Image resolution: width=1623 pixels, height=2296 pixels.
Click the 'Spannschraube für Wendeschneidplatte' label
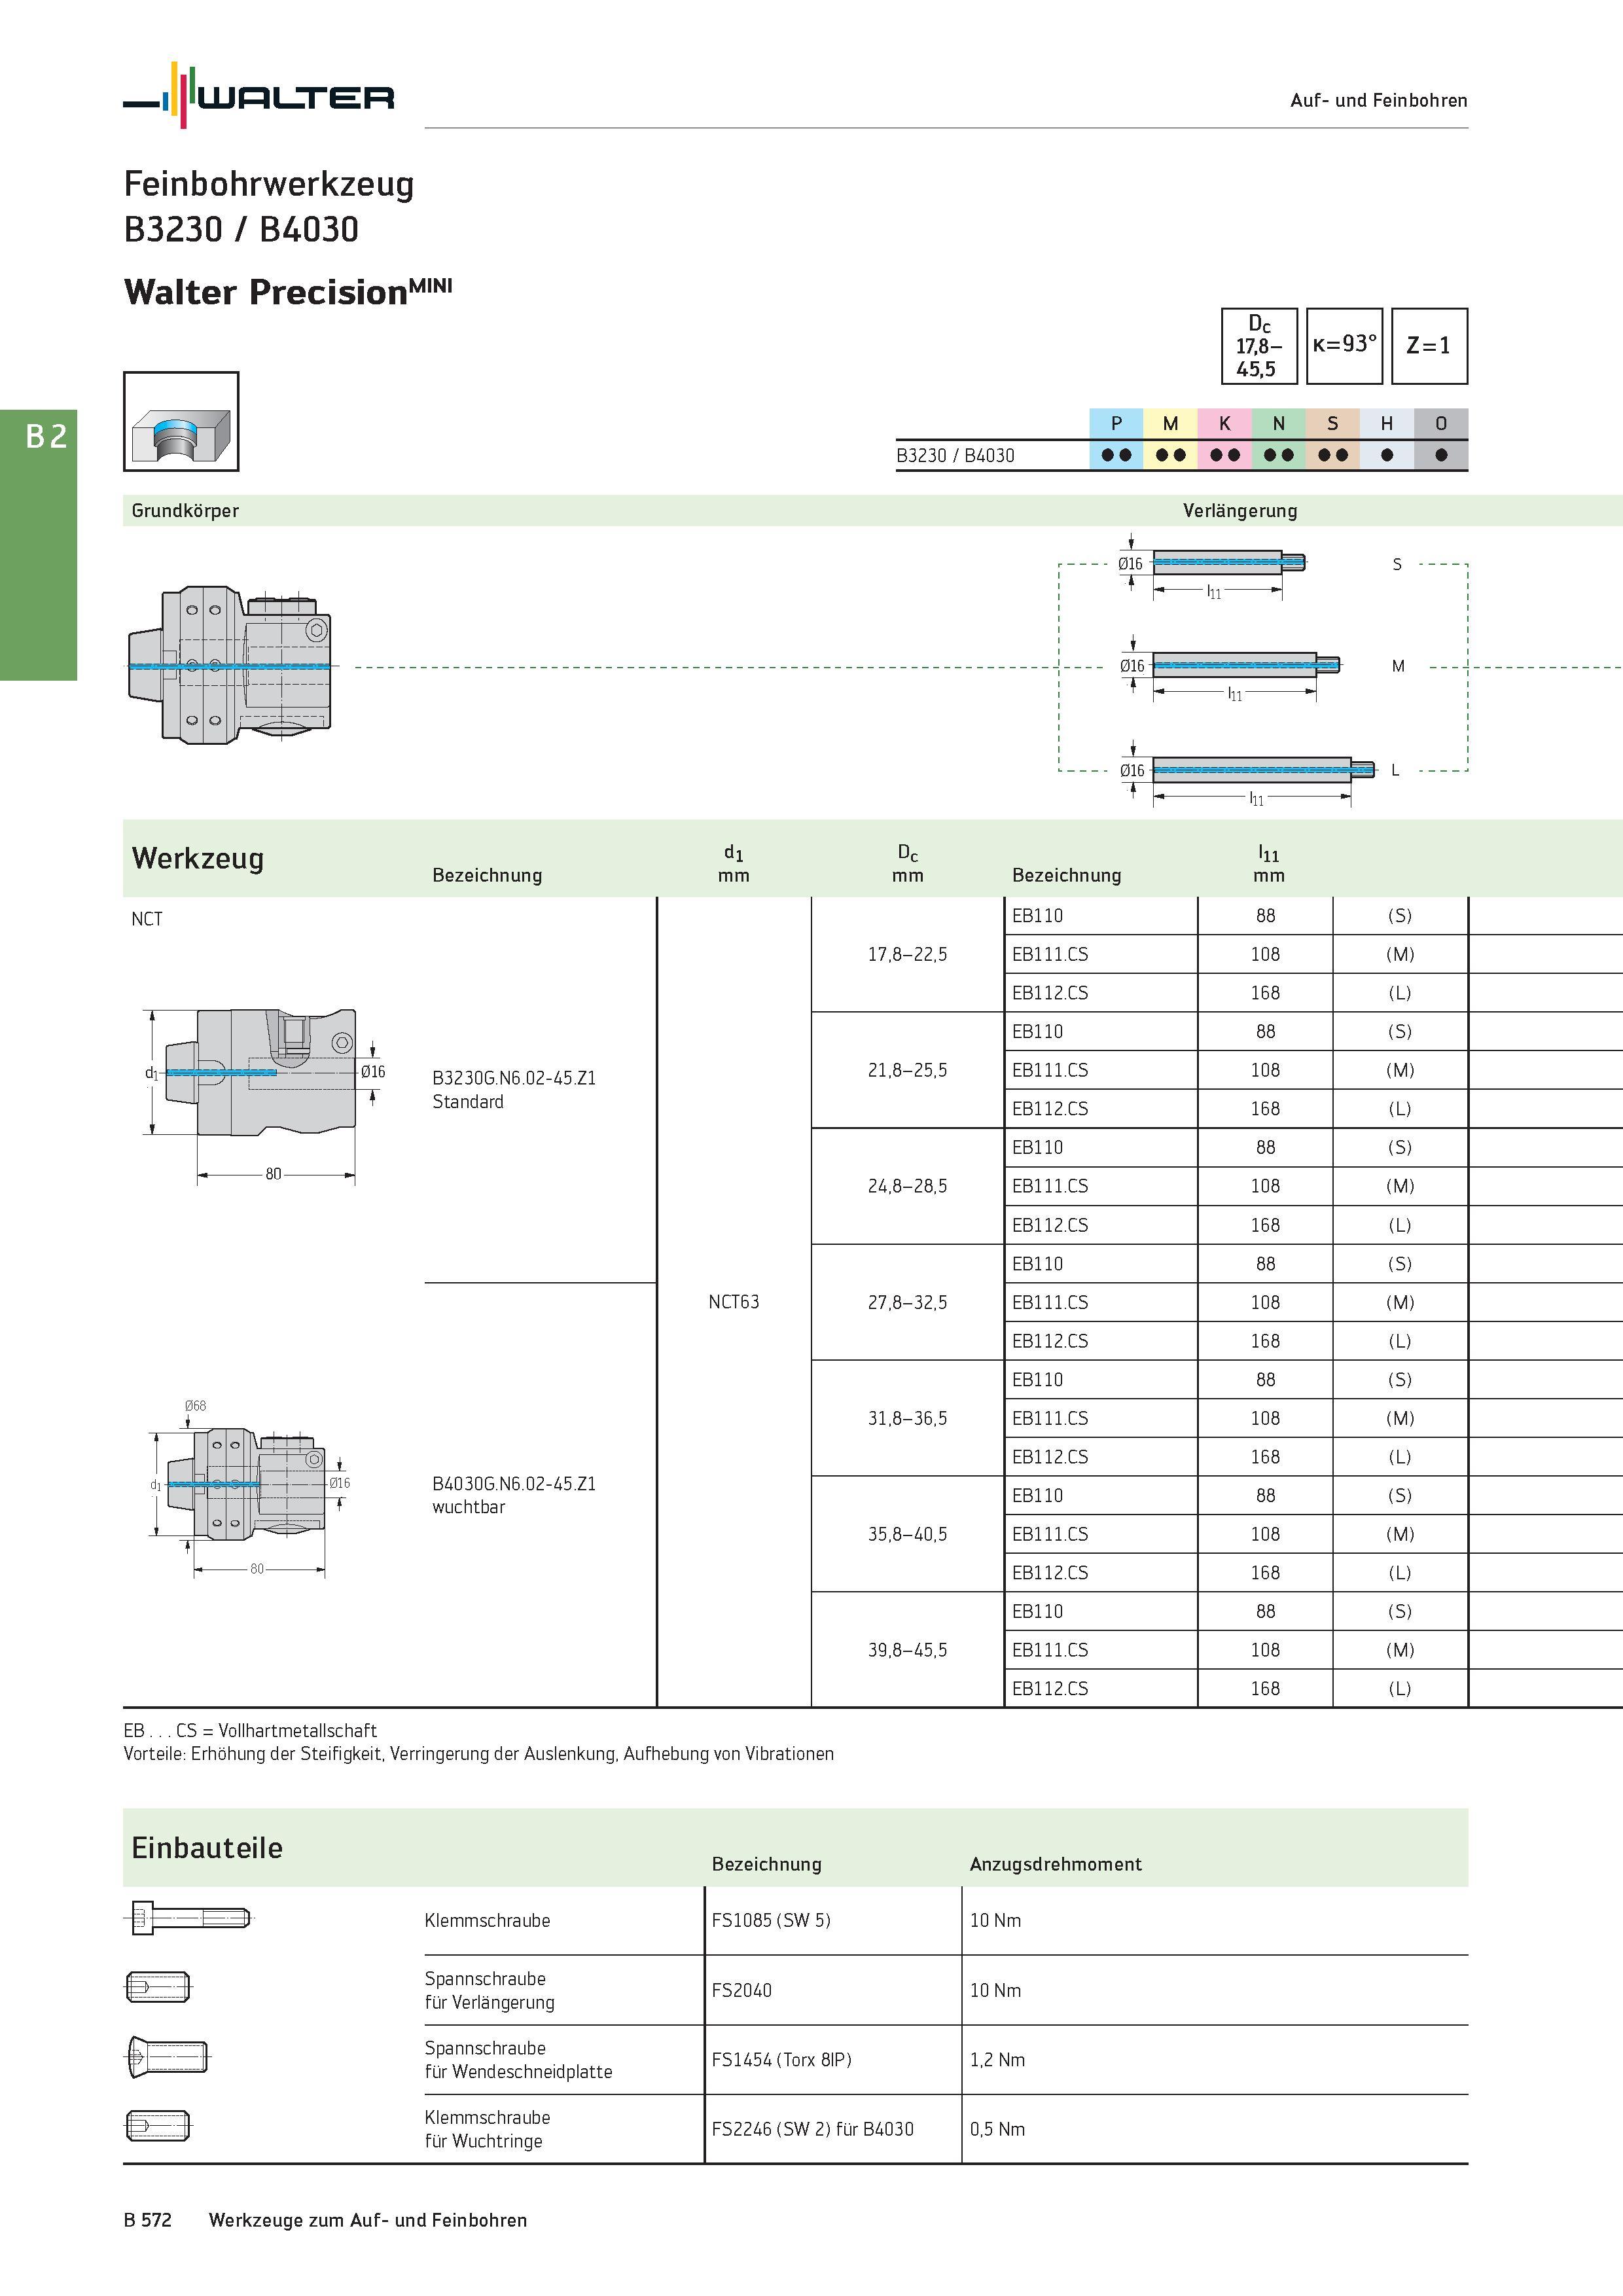[x=518, y=2060]
